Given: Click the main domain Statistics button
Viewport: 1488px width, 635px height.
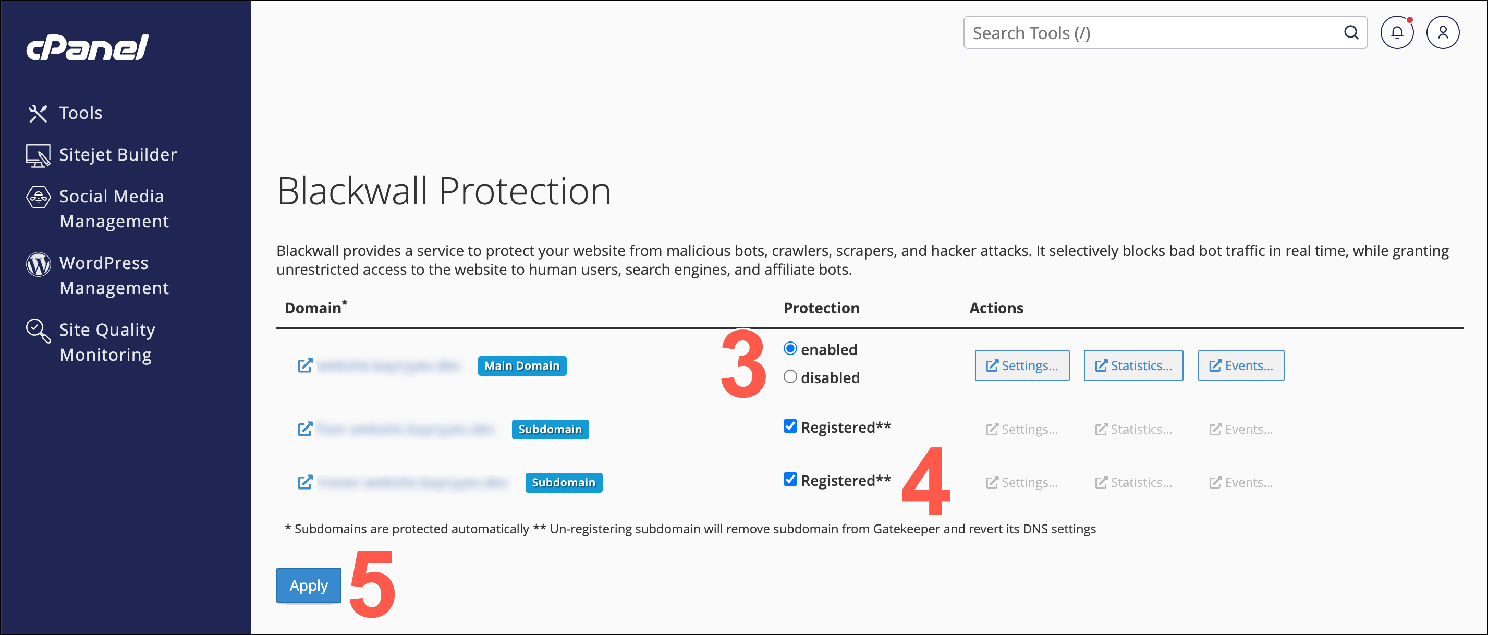Looking at the screenshot, I should [x=1133, y=366].
